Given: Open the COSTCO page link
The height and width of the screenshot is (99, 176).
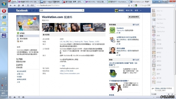Looking at the screenshot, I should (x=126, y=37).
